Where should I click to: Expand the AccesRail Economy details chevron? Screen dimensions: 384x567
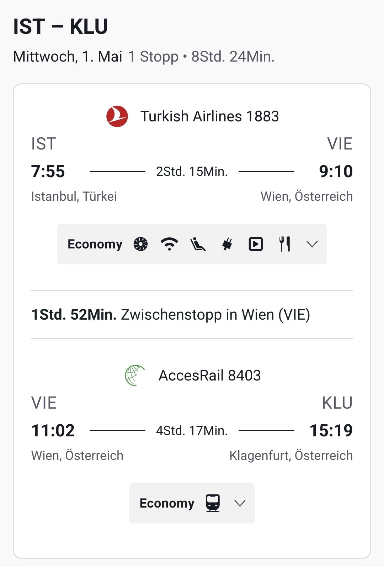tap(240, 503)
